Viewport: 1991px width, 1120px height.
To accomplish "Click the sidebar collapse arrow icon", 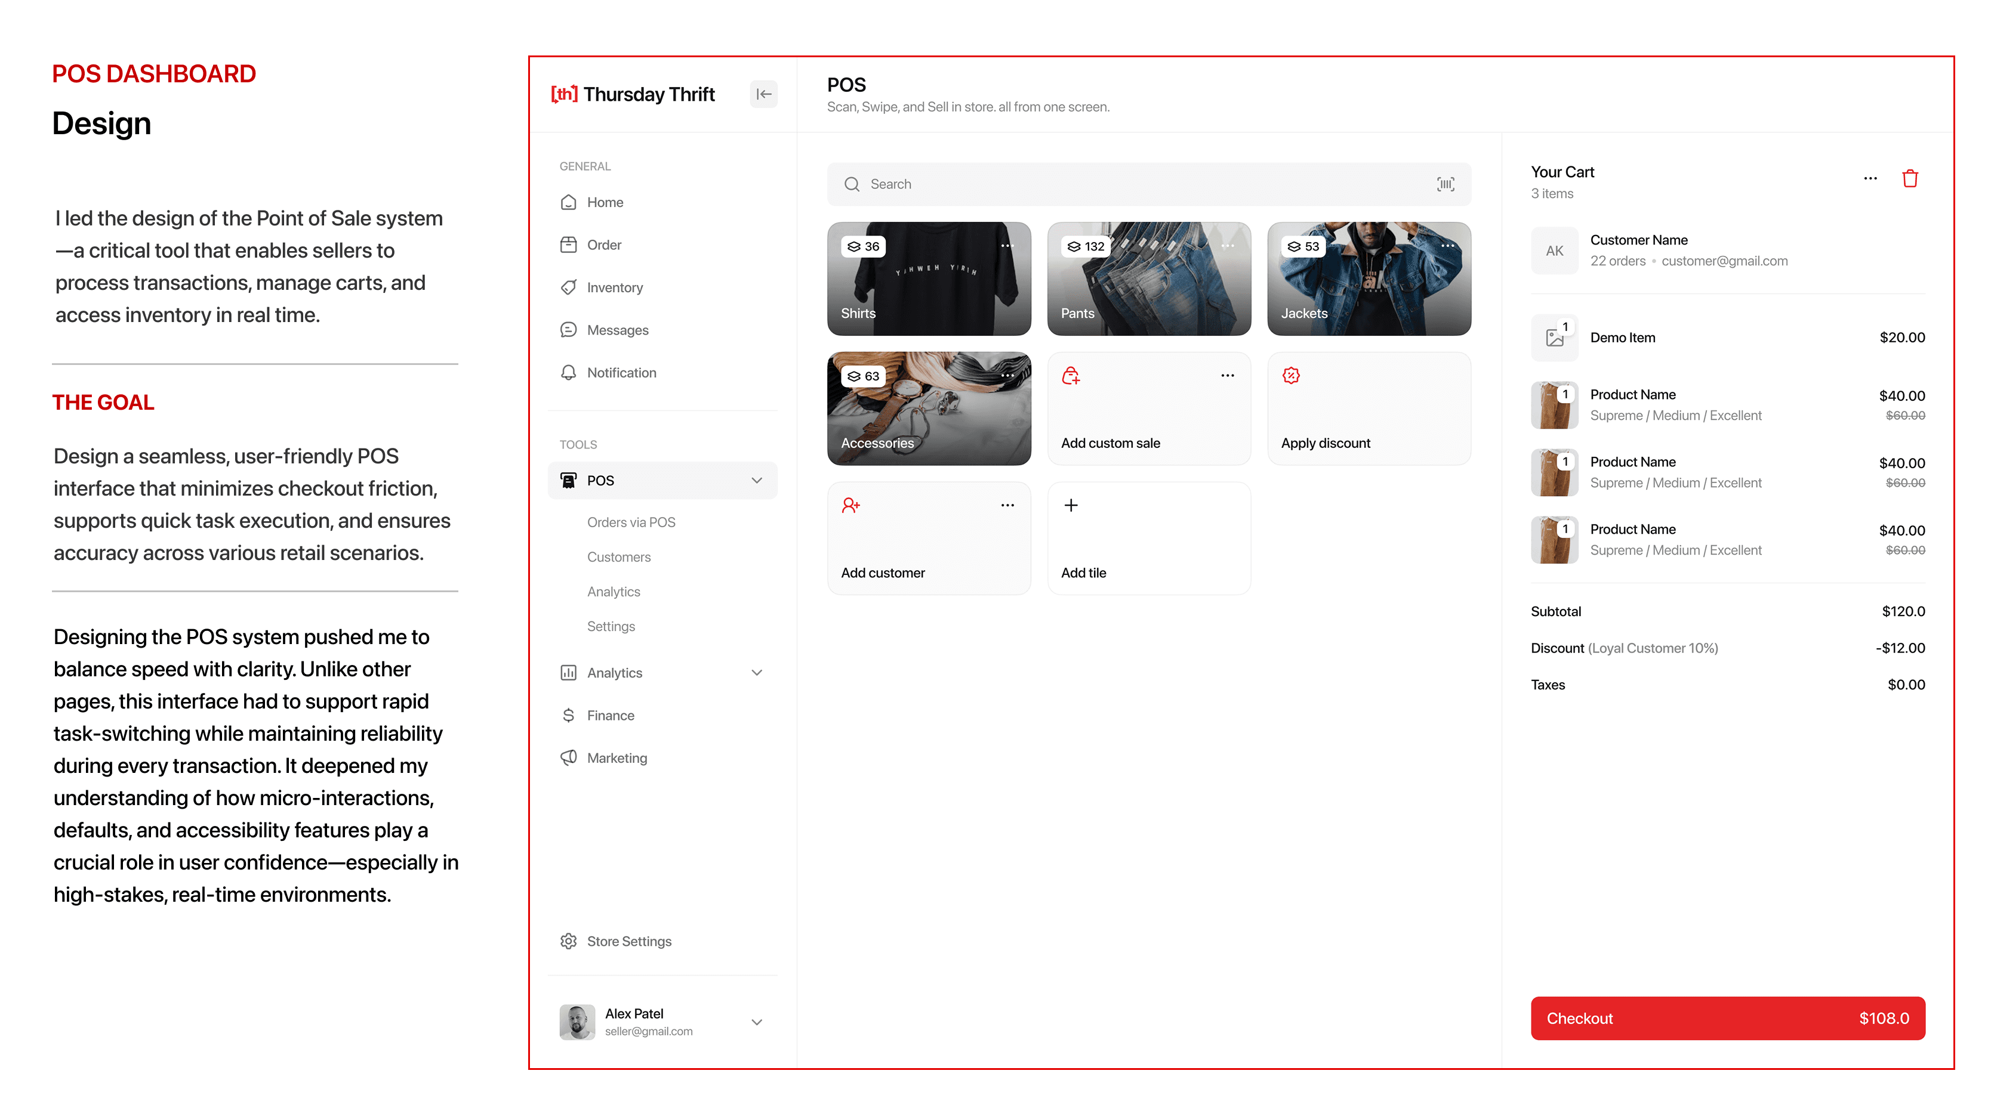I will click(763, 94).
